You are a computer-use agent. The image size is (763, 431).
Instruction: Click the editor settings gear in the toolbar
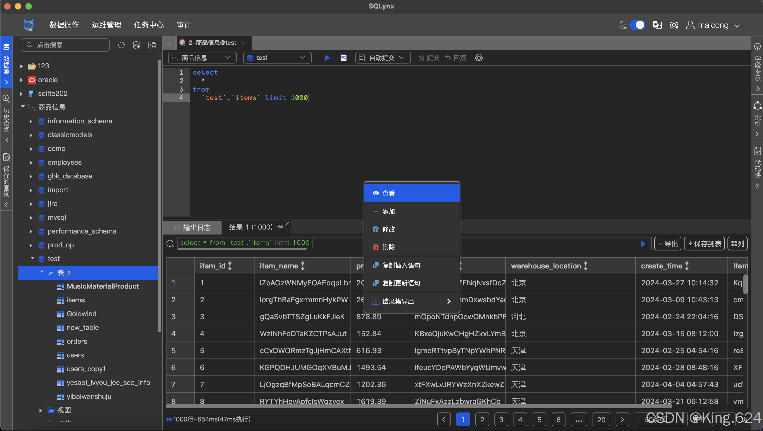pos(479,58)
